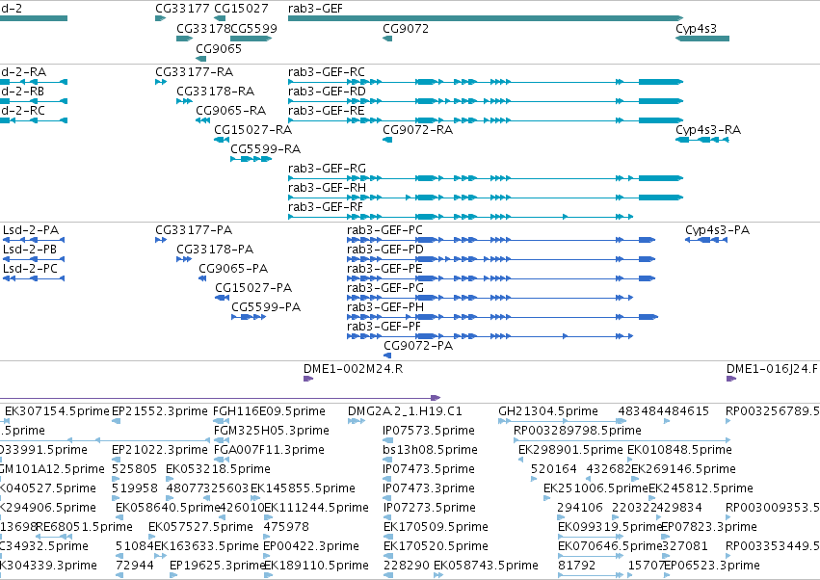Click EST bs13h08.5prime
Viewport: 820px width, 580px height.
point(431,450)
